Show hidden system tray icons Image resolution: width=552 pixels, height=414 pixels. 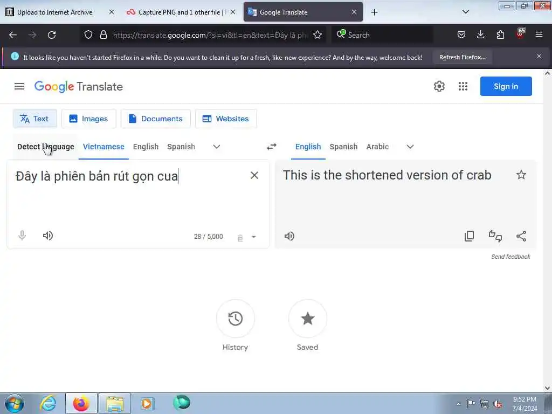coord(458,404)
